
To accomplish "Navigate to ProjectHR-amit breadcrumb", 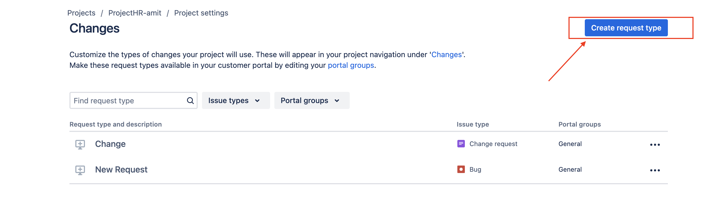I will [x=135, y=13].
